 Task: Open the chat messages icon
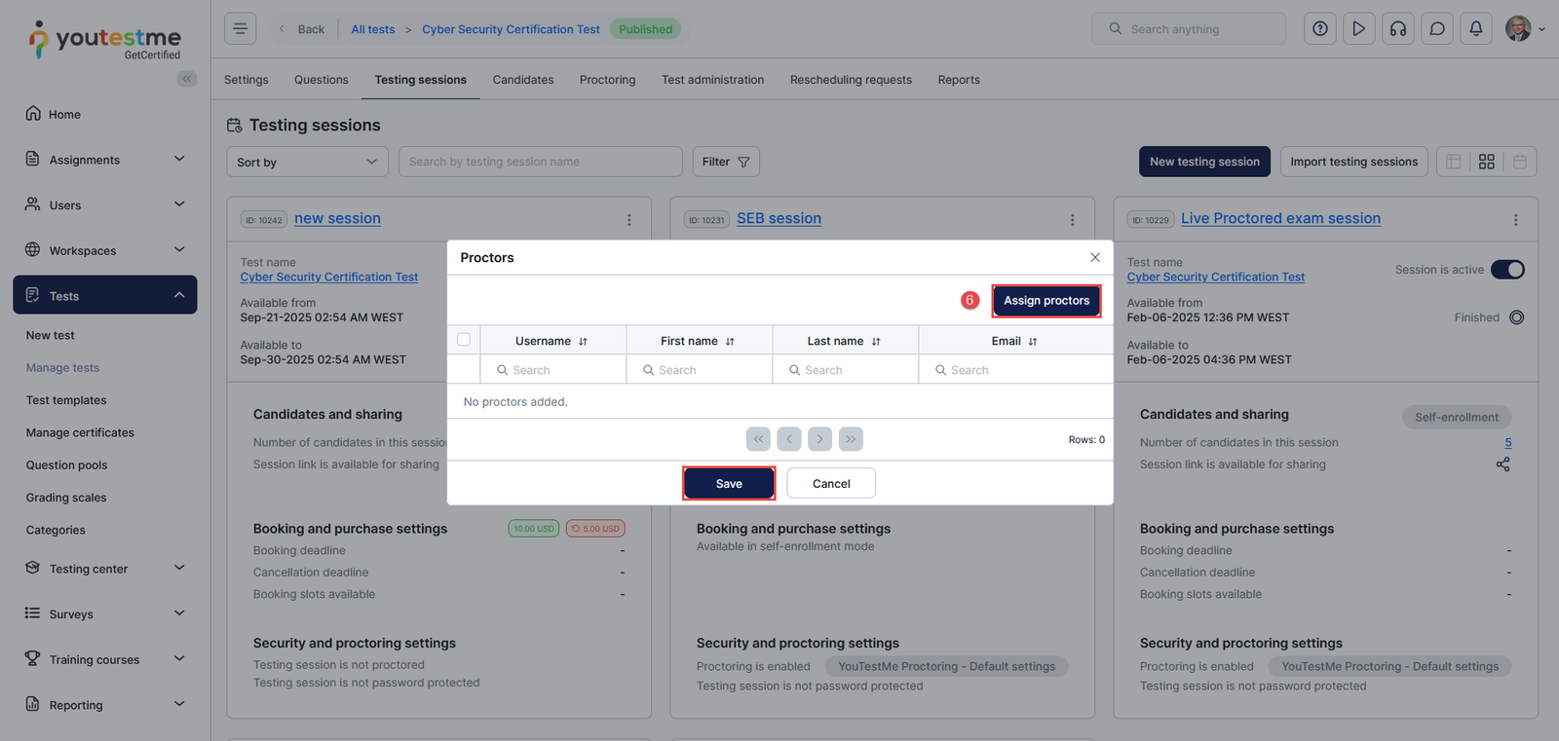point(1437,29)
